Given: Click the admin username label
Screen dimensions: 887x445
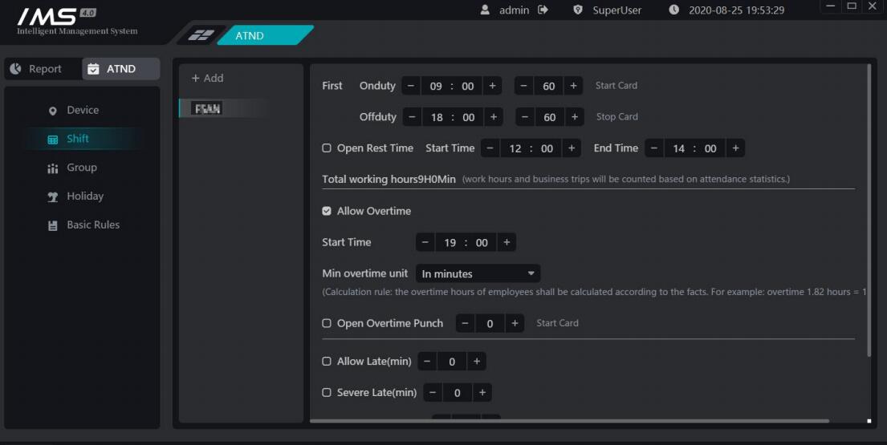Looking at the screenshot, I should (514, 10).
